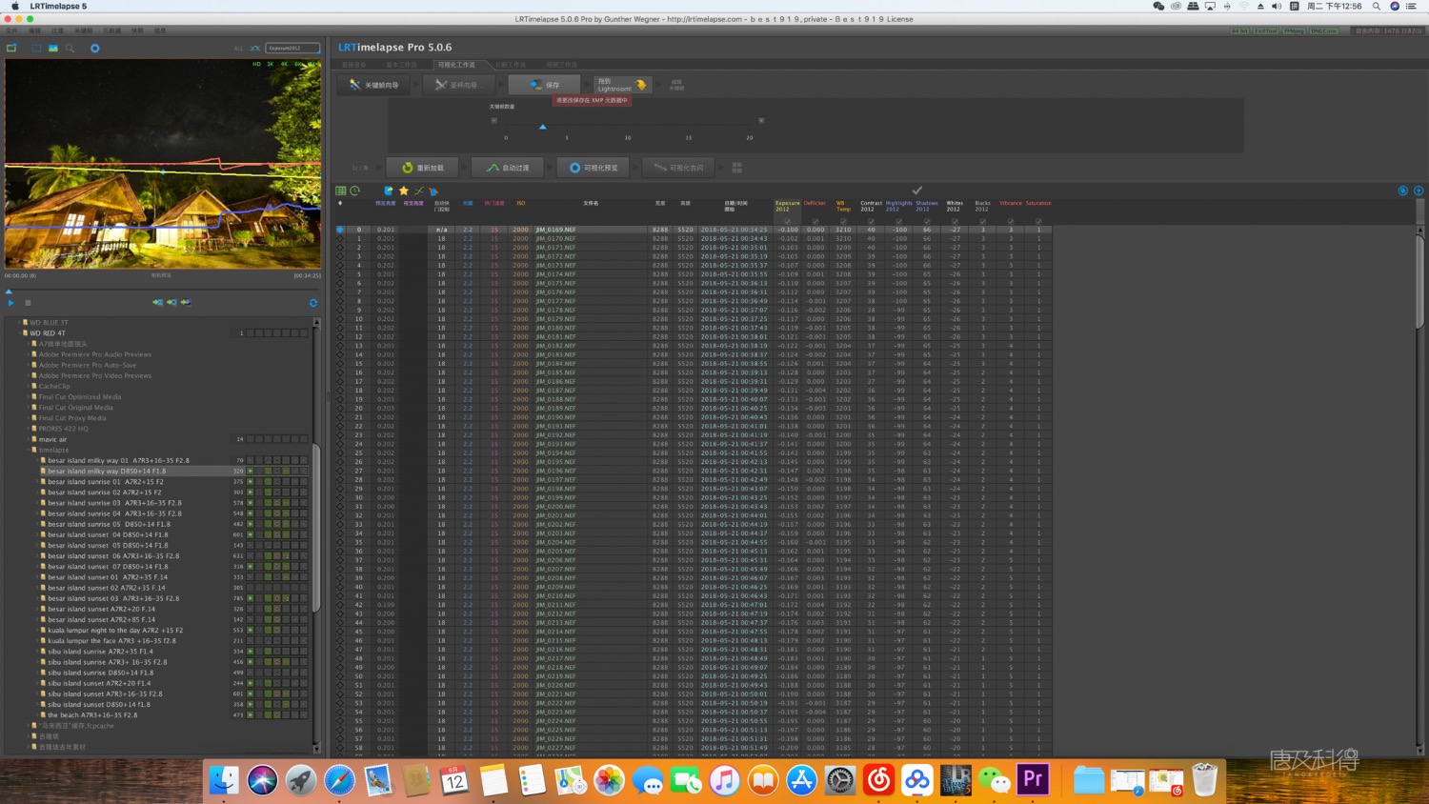Click the plus button right of the keyframe slider
The image size is (1429, 804).
761,121
